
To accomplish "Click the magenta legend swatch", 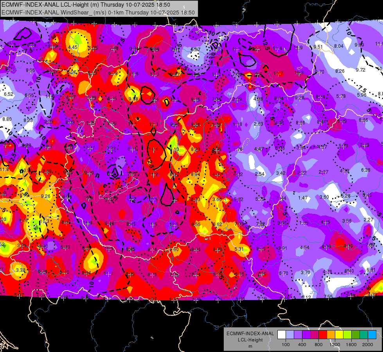I will (x=315, y=334).
